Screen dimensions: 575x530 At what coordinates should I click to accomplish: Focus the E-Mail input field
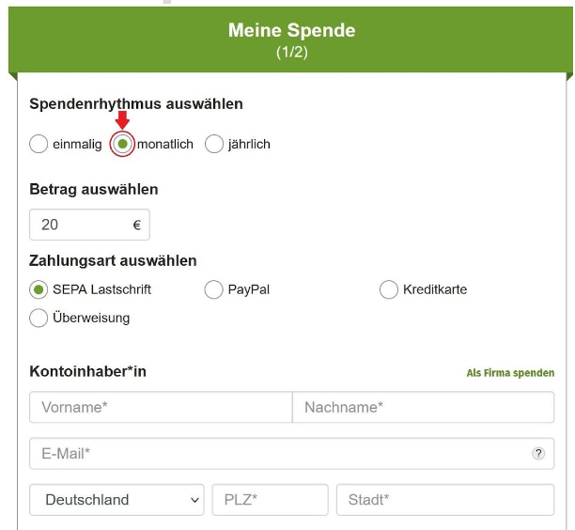click(x=291, y=454)
